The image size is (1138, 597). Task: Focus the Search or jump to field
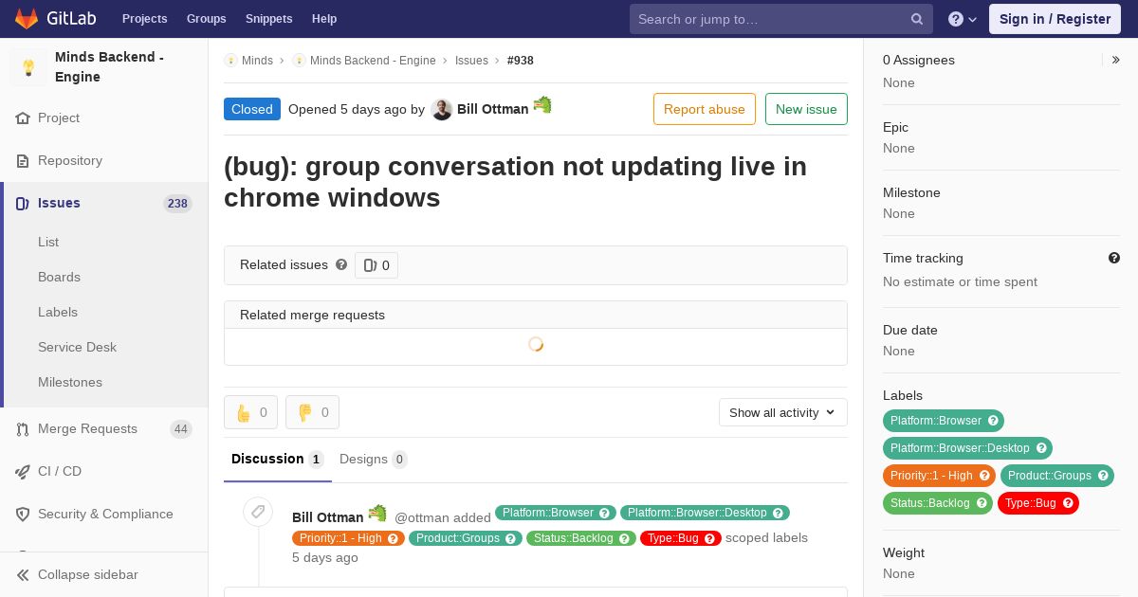781,19
